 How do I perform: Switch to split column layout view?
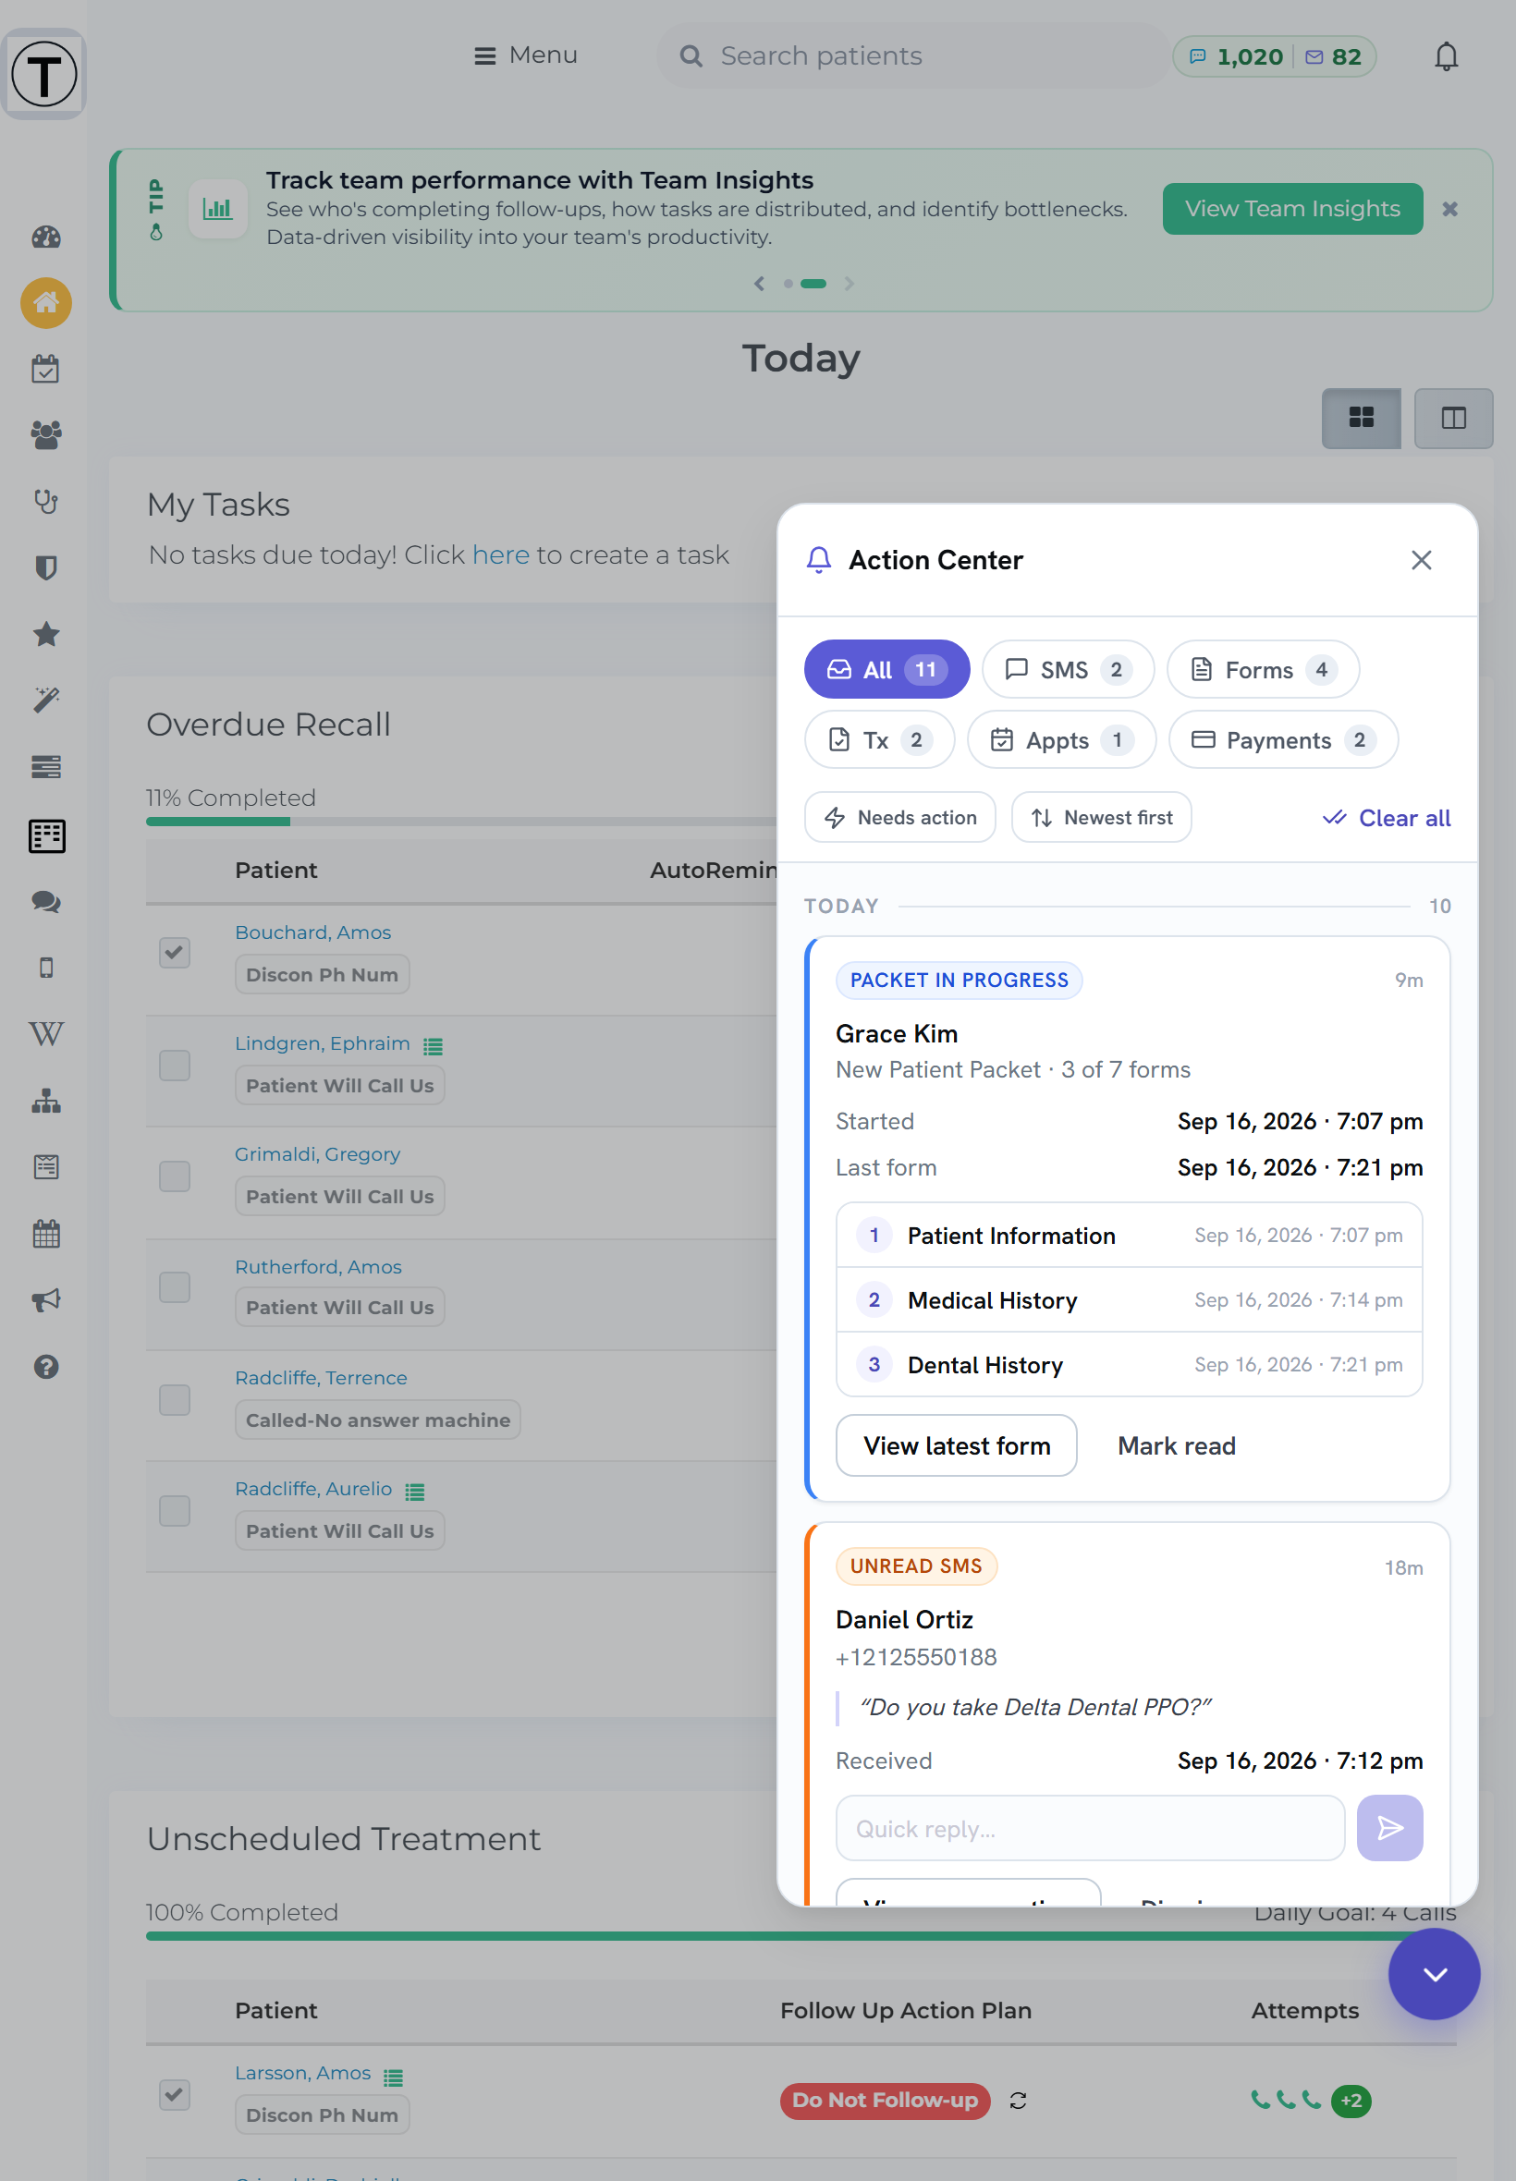1452,418
